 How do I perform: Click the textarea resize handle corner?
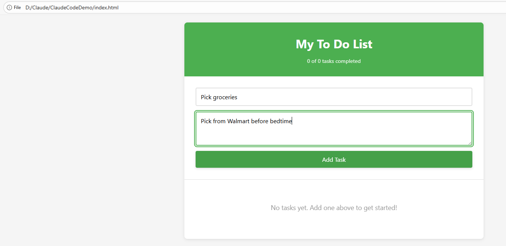pyautogui.click(x=469, y=143)
